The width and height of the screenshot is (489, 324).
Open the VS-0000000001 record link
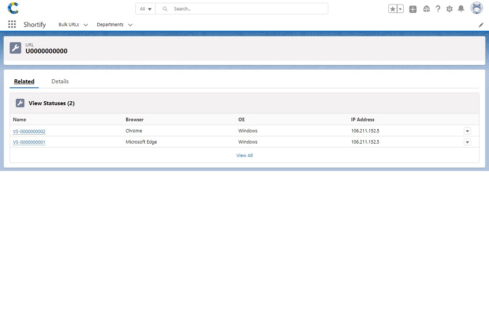(x=29, y=143)
